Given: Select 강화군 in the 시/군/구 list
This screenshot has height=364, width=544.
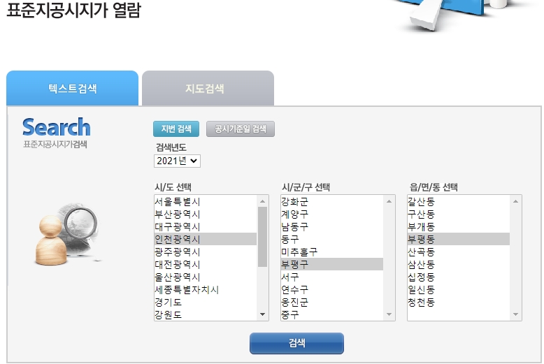Looking at the screenshot, I should coord(332,201).
